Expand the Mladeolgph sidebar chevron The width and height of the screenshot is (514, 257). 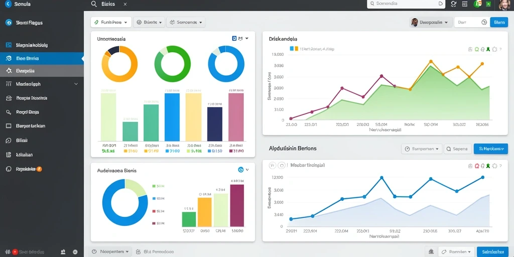[76, 84]
